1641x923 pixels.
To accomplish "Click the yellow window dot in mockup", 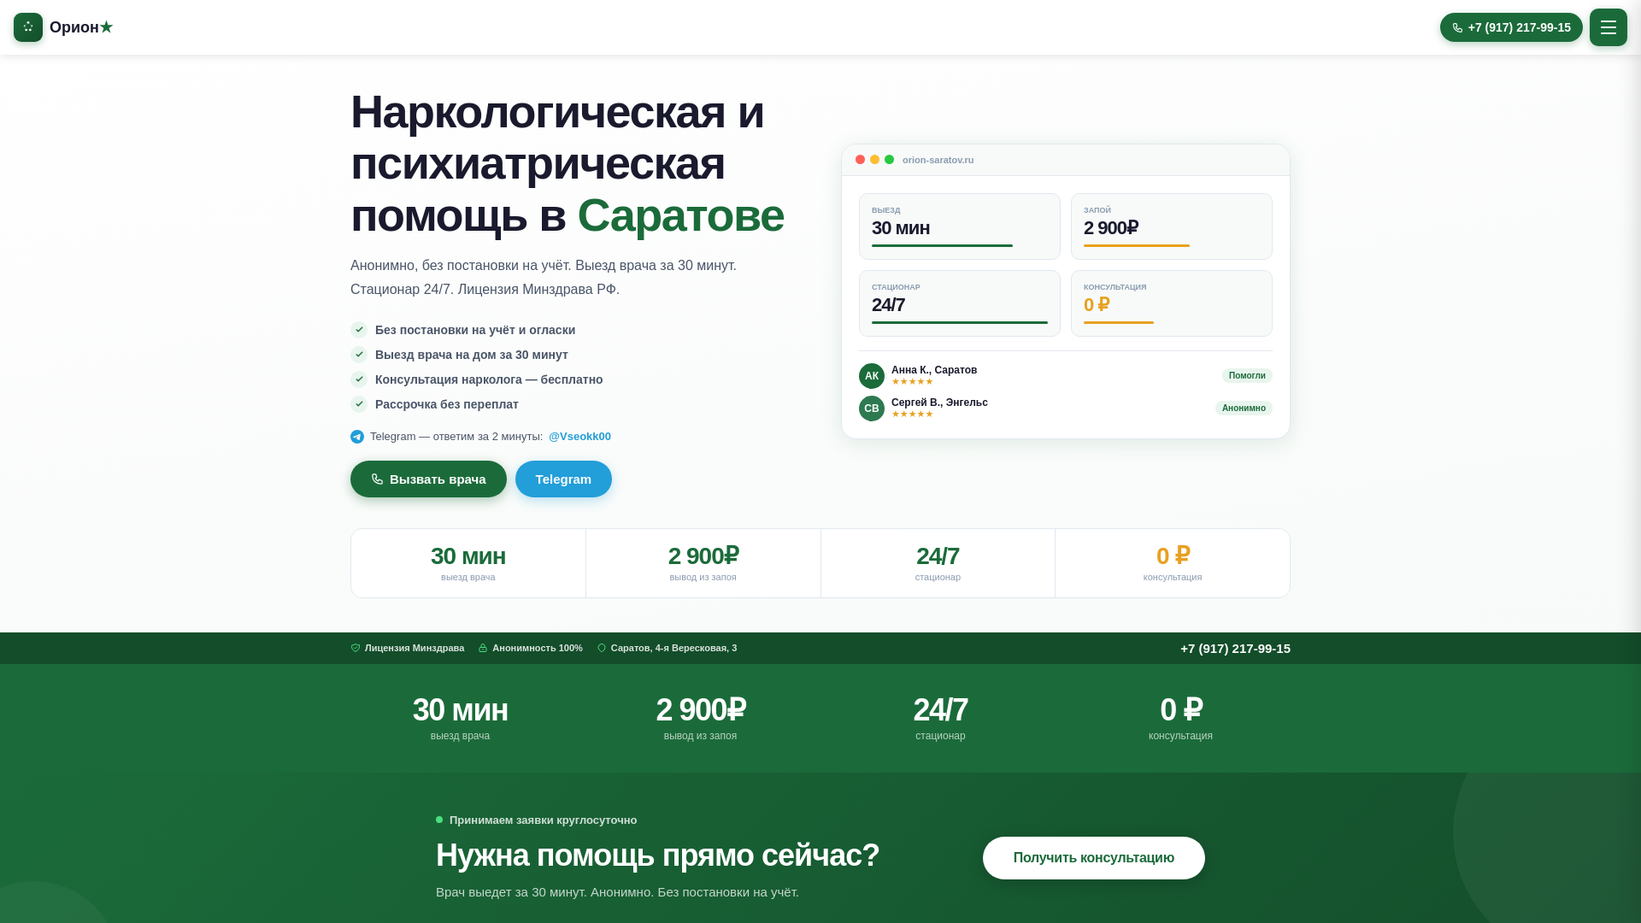I will click(x=874, y=160).
